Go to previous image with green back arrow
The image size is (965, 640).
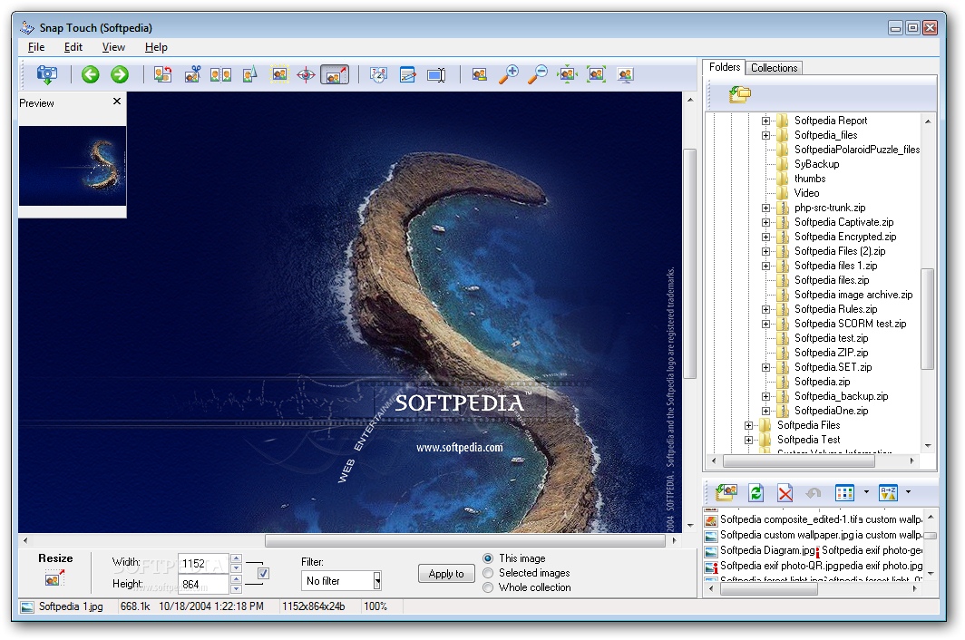pos(91,75)
